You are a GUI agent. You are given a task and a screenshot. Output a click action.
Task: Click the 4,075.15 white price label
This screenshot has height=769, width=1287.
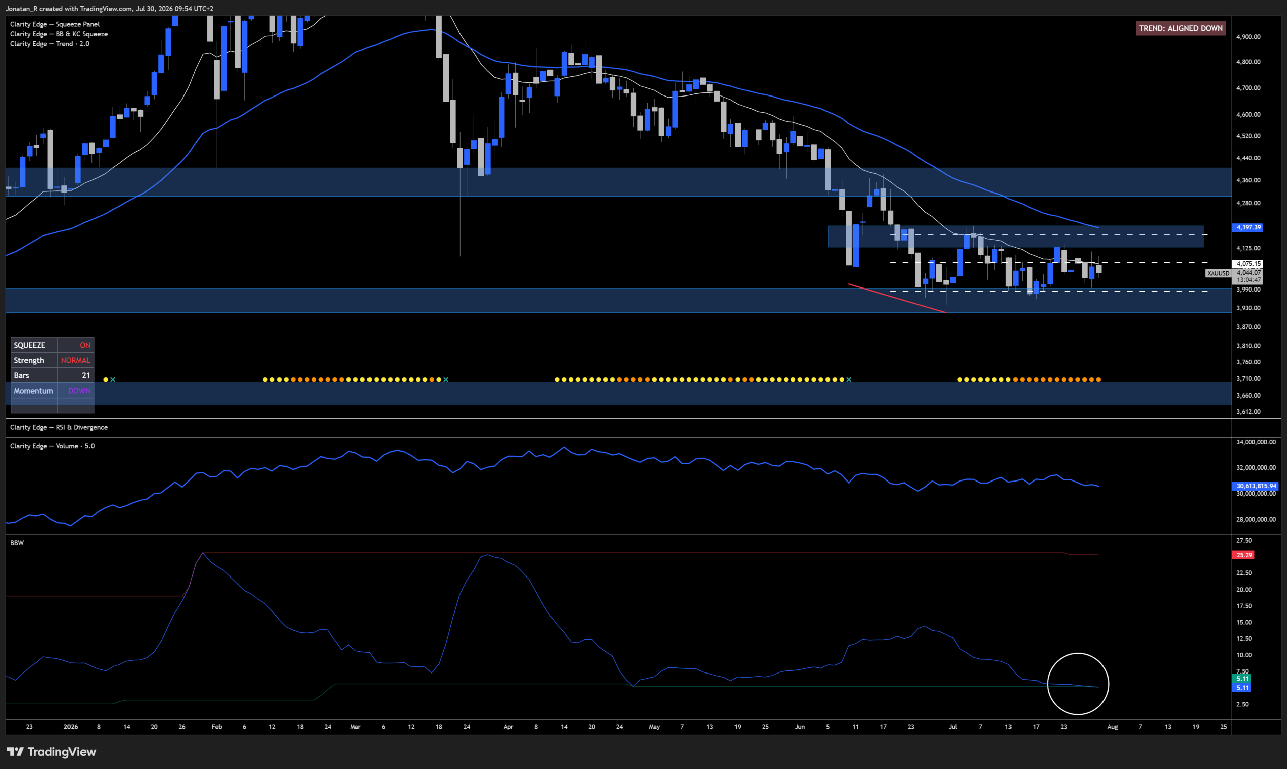[x=1248, y=264]
